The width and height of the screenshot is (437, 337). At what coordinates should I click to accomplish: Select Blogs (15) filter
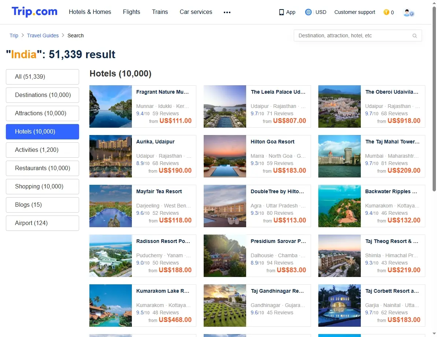[x=42, y=205]
